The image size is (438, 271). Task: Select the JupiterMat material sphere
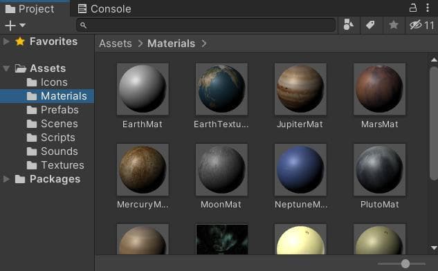point(300,88)
